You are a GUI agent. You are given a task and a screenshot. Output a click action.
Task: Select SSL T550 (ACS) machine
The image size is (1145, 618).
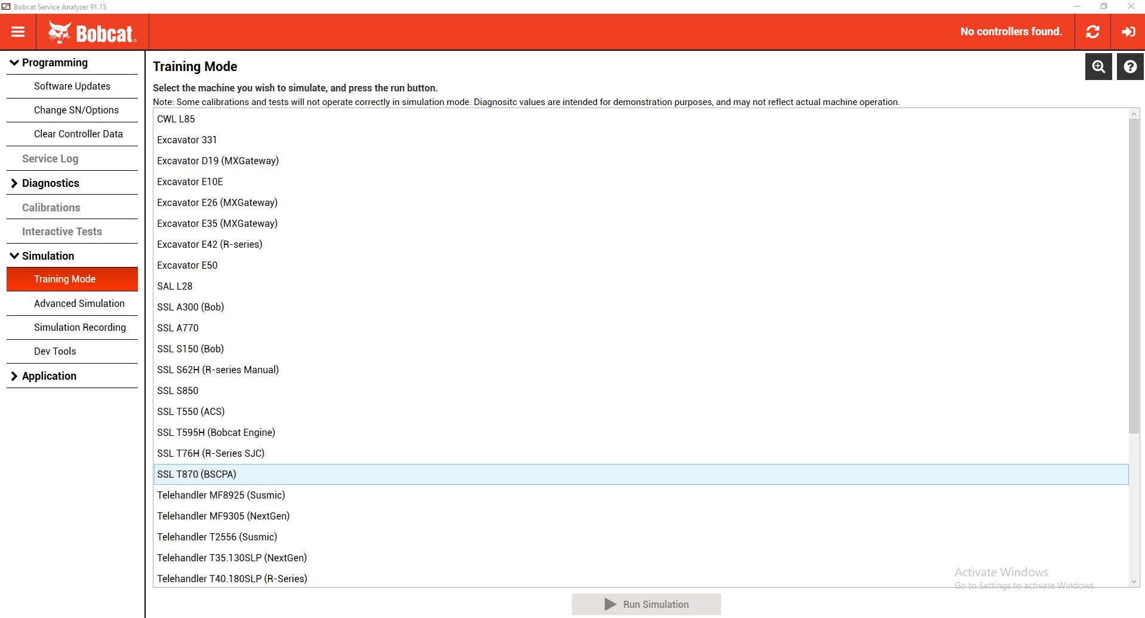[190, 411]
